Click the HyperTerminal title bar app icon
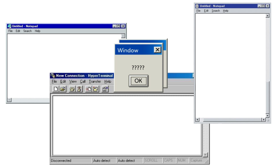This screenshot has width=276, height=167. coord(53,76)
